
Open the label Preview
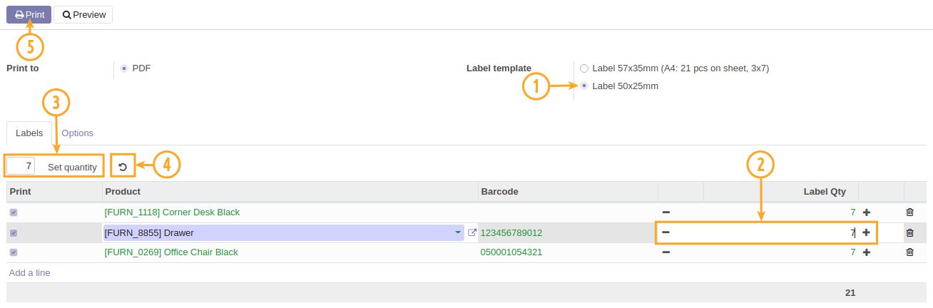(x=83, y=14)
